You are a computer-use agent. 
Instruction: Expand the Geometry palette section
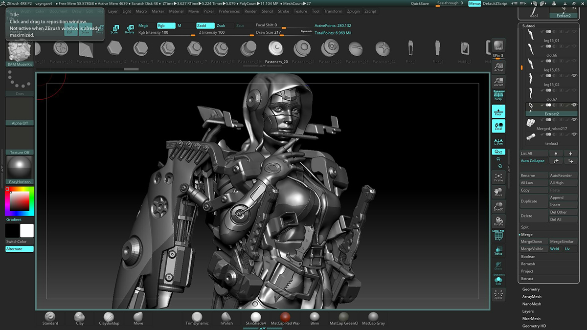click(x=531, y=289)
